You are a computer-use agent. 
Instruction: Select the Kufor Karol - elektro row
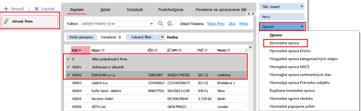[156, 91]
